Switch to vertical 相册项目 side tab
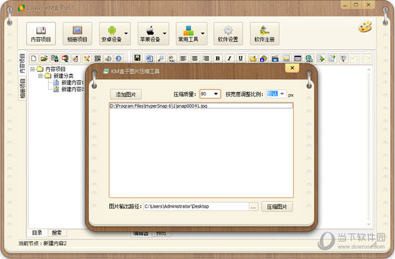The height and width of the screenshot is (259, 395). click(x=22, y=88)
